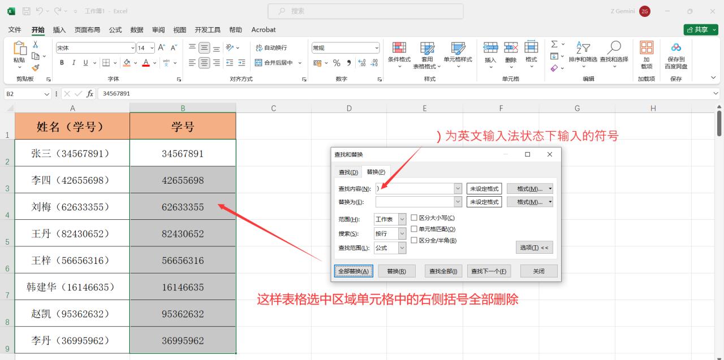Image resolution: width=724 pixels, height=360 pixels.
Task: Check the 单元格匹配 checkbox
Action: click(414, 229)
